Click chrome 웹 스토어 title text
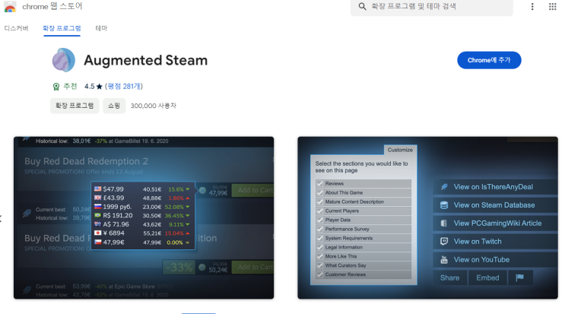 (52, 7)
